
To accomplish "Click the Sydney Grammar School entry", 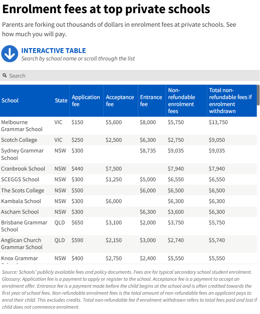I will tap(22, 154).
